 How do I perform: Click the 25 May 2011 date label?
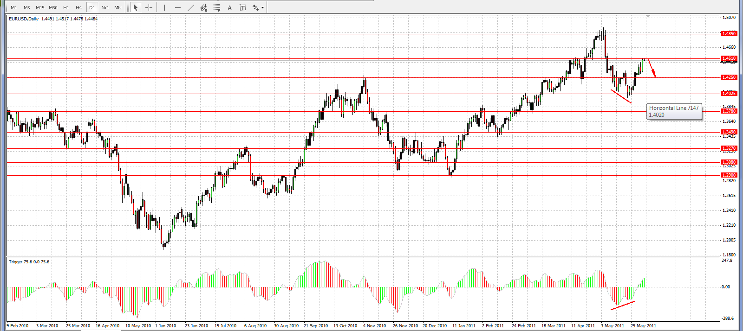(643, 326)
